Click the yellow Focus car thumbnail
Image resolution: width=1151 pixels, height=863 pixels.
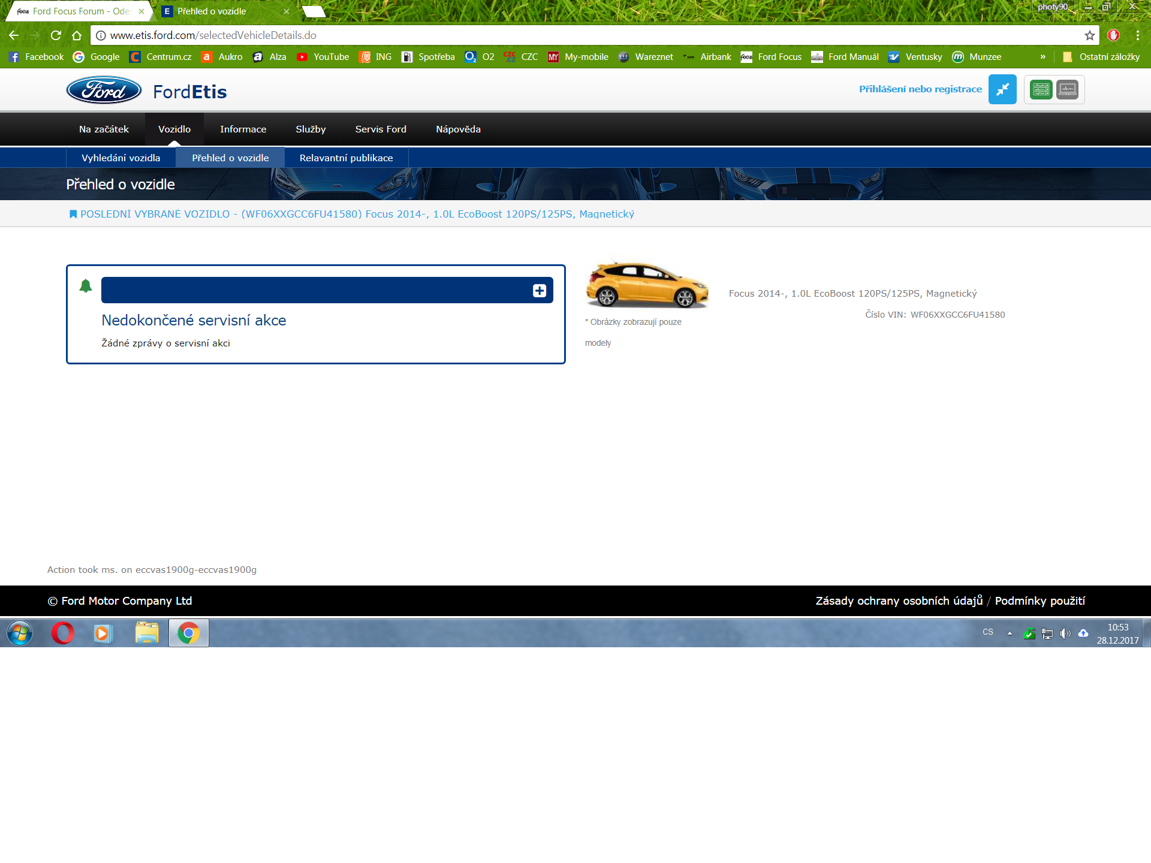click(647, 285)
